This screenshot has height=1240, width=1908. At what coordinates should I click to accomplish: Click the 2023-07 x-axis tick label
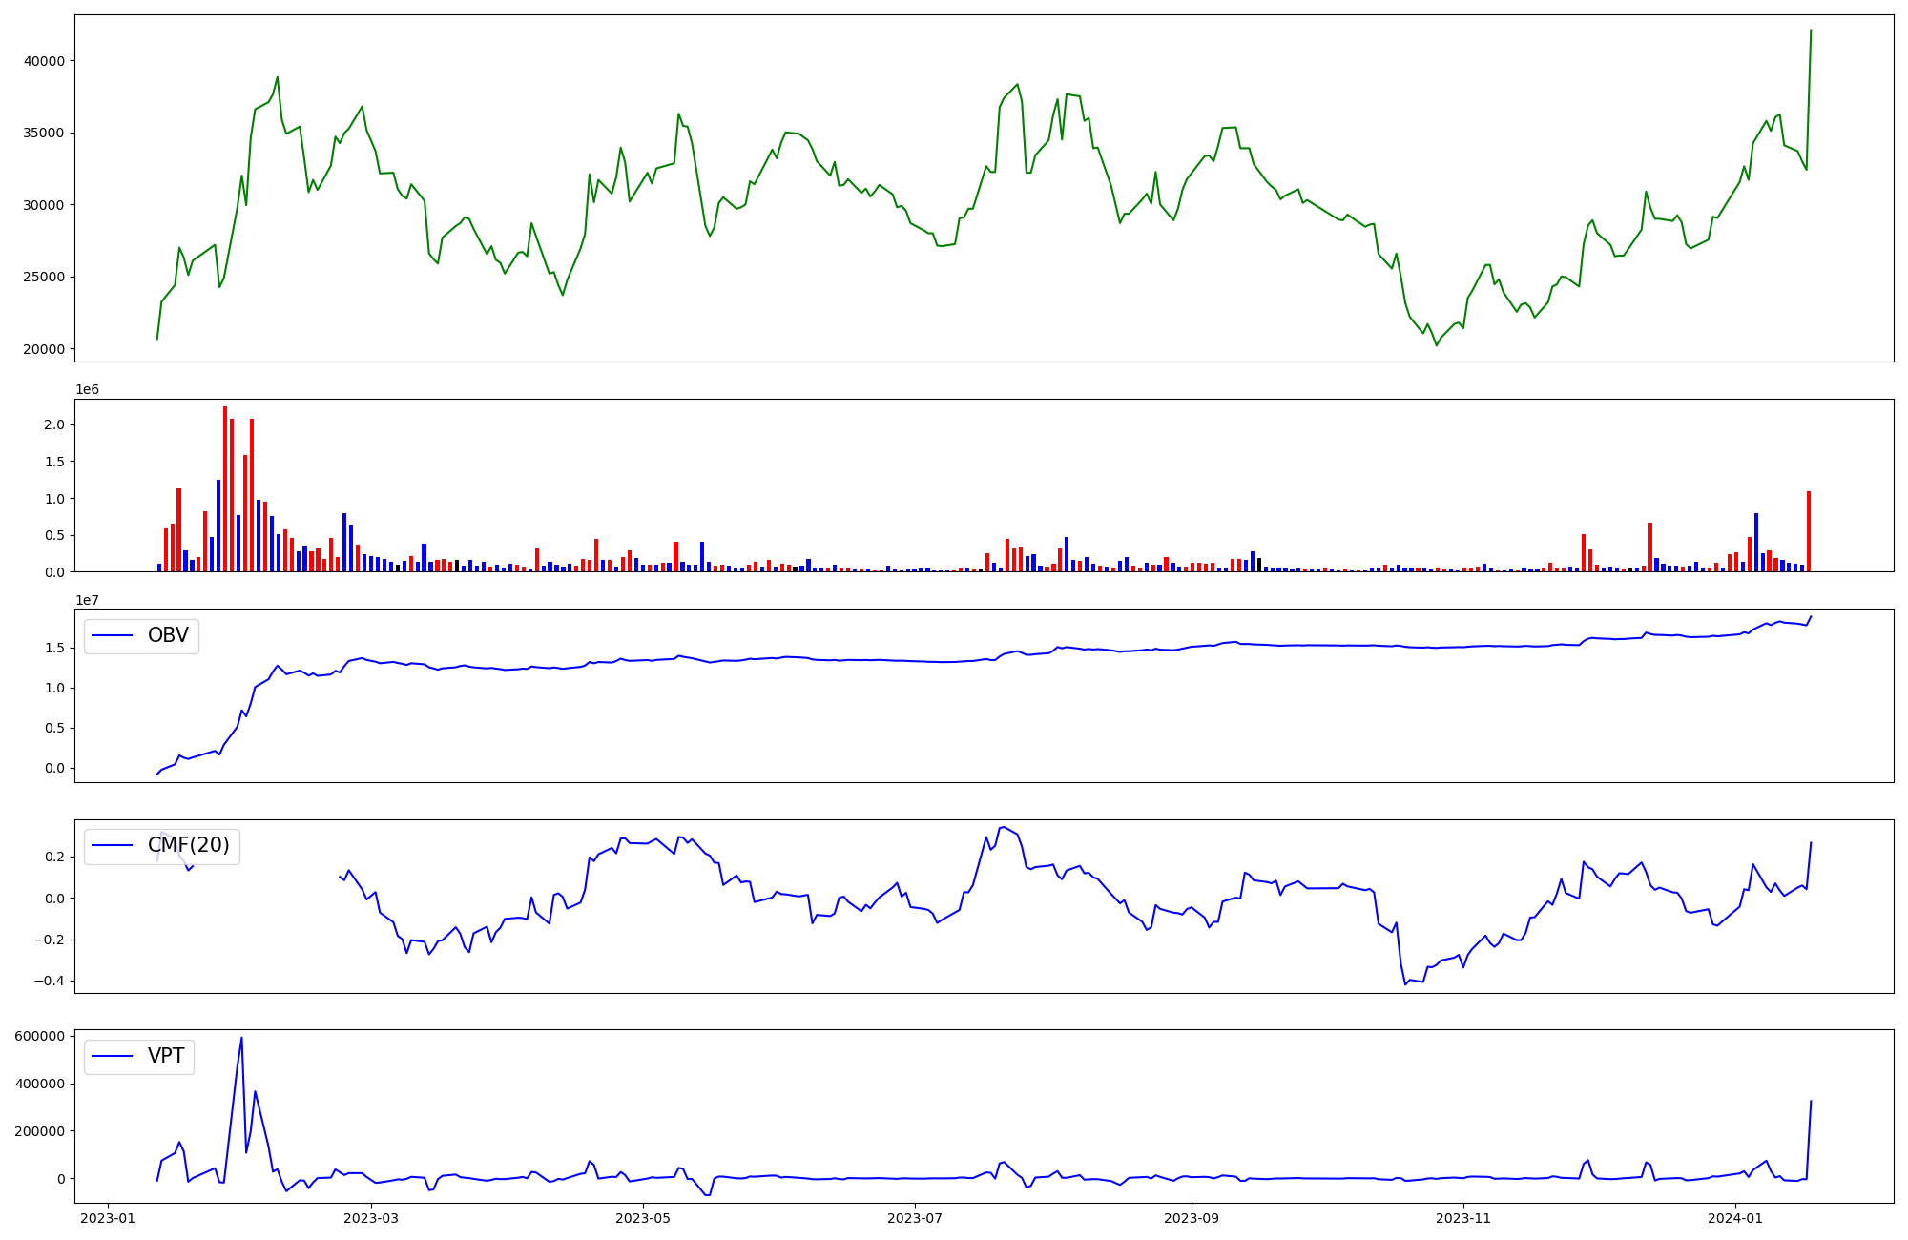pos(915,1218)
